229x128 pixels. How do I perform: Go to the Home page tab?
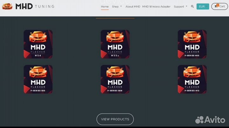coord(105,7)
